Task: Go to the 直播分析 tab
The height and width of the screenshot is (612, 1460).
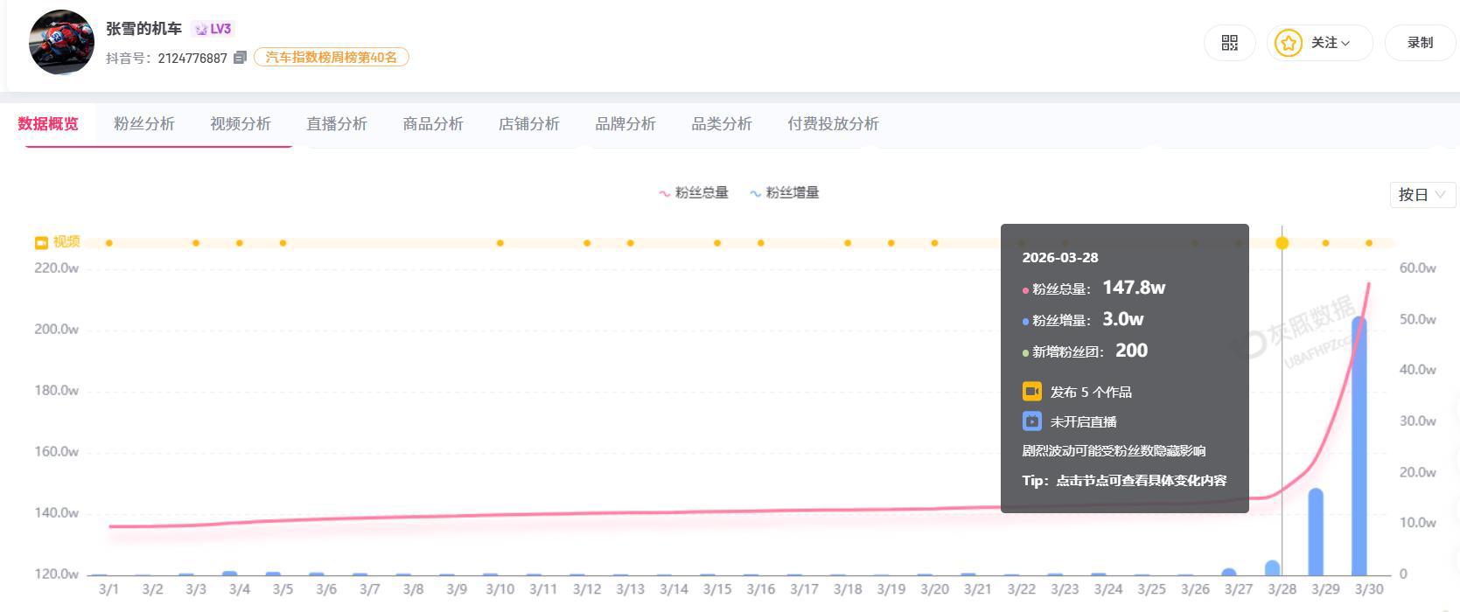Action: (x=337, y=124)
